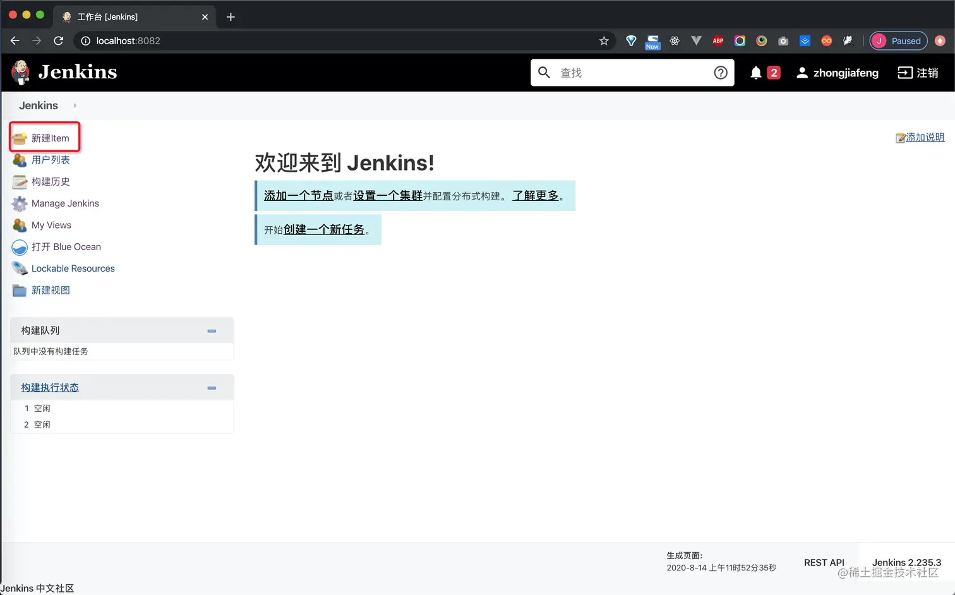Click the Jenkins header title text
The height and width of the screenshot is (595, 955).
click(78, 72)
